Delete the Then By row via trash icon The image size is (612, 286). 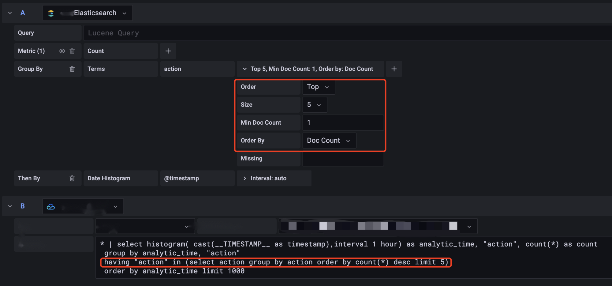pos(72,178)
